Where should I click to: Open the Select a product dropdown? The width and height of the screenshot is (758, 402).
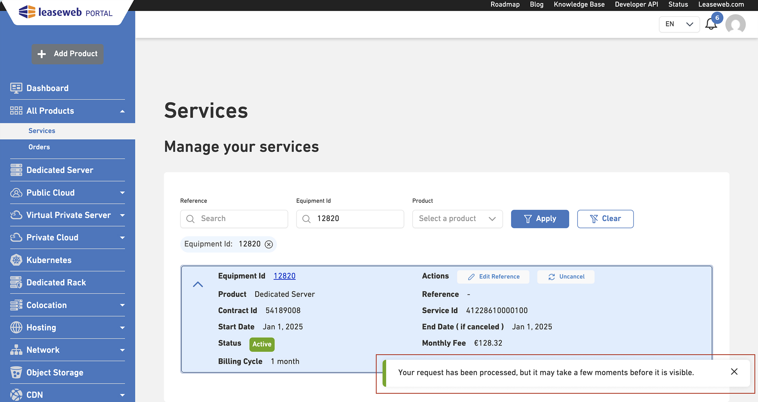(x=457, y=219)
